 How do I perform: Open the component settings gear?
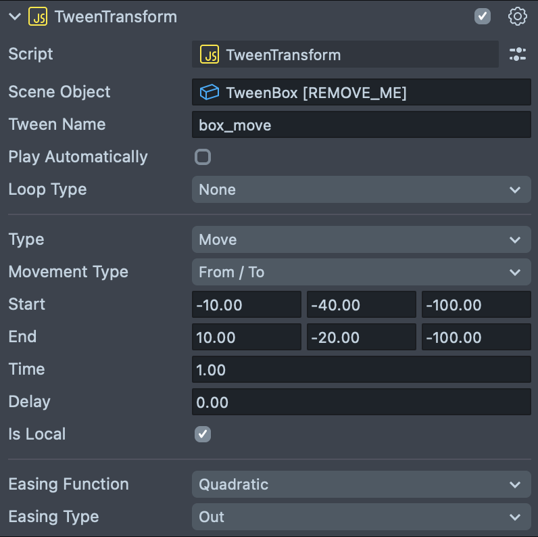[517, 17]
